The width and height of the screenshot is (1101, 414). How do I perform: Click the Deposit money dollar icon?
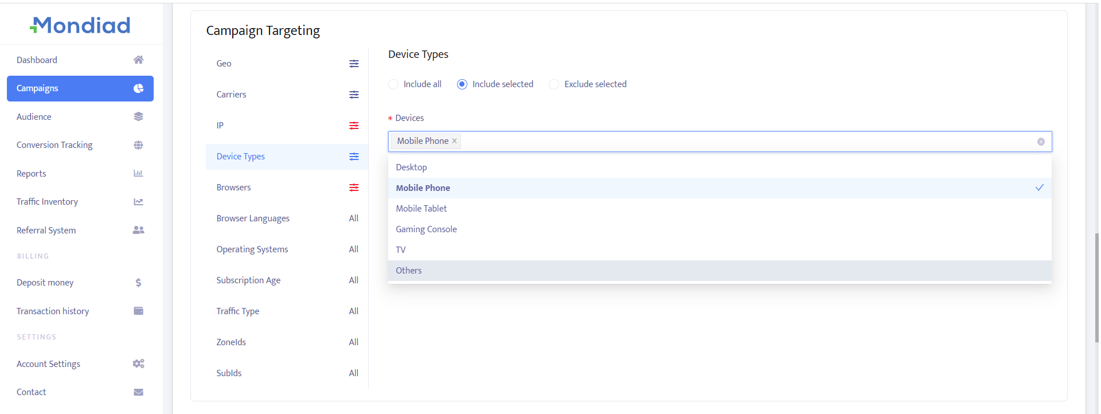tap(138, 283)
